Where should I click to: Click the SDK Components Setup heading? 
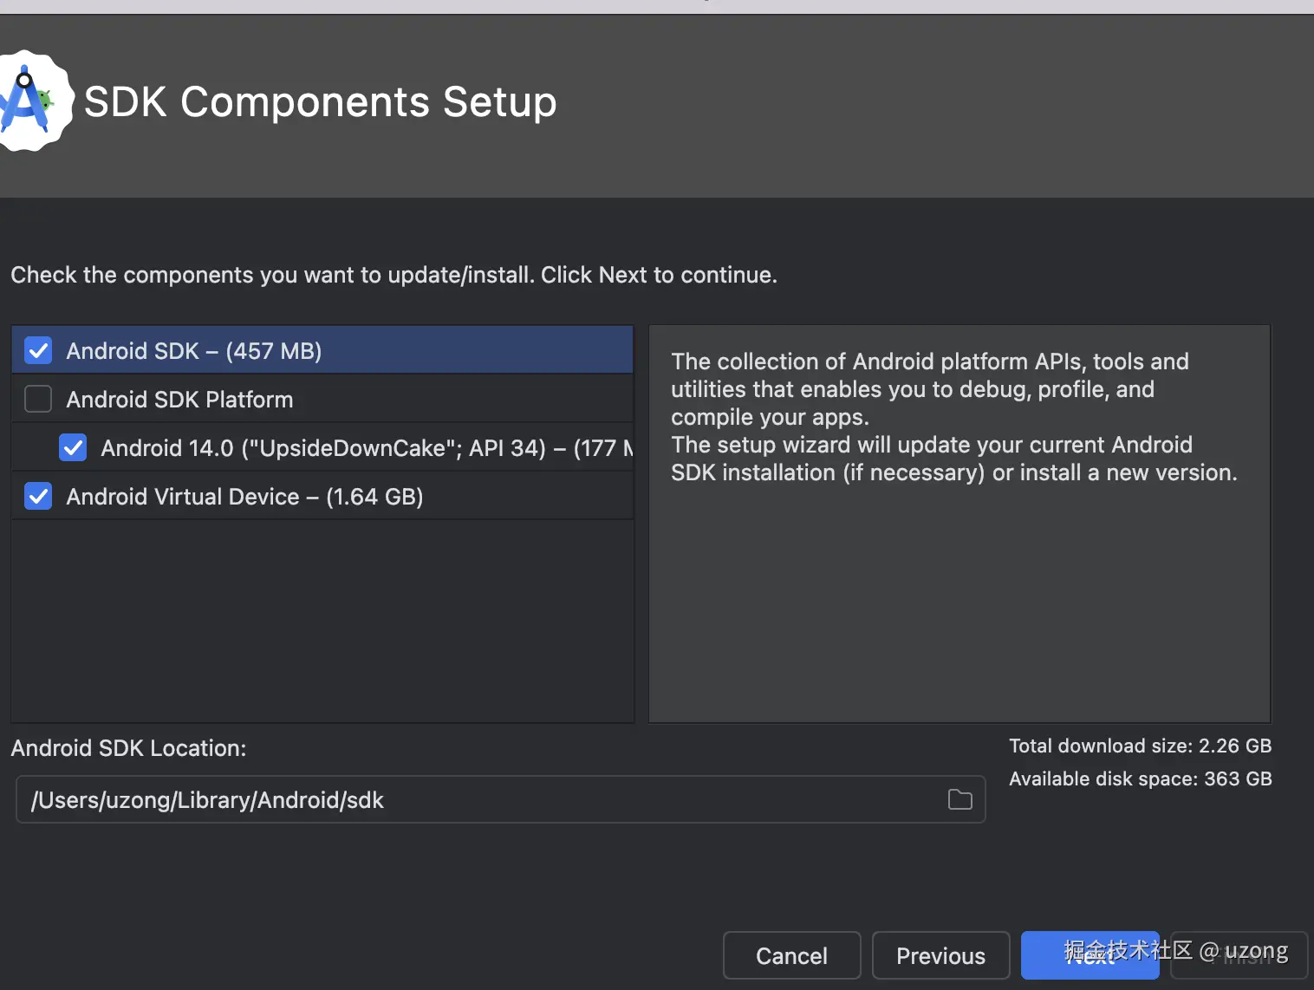point(320,102)
